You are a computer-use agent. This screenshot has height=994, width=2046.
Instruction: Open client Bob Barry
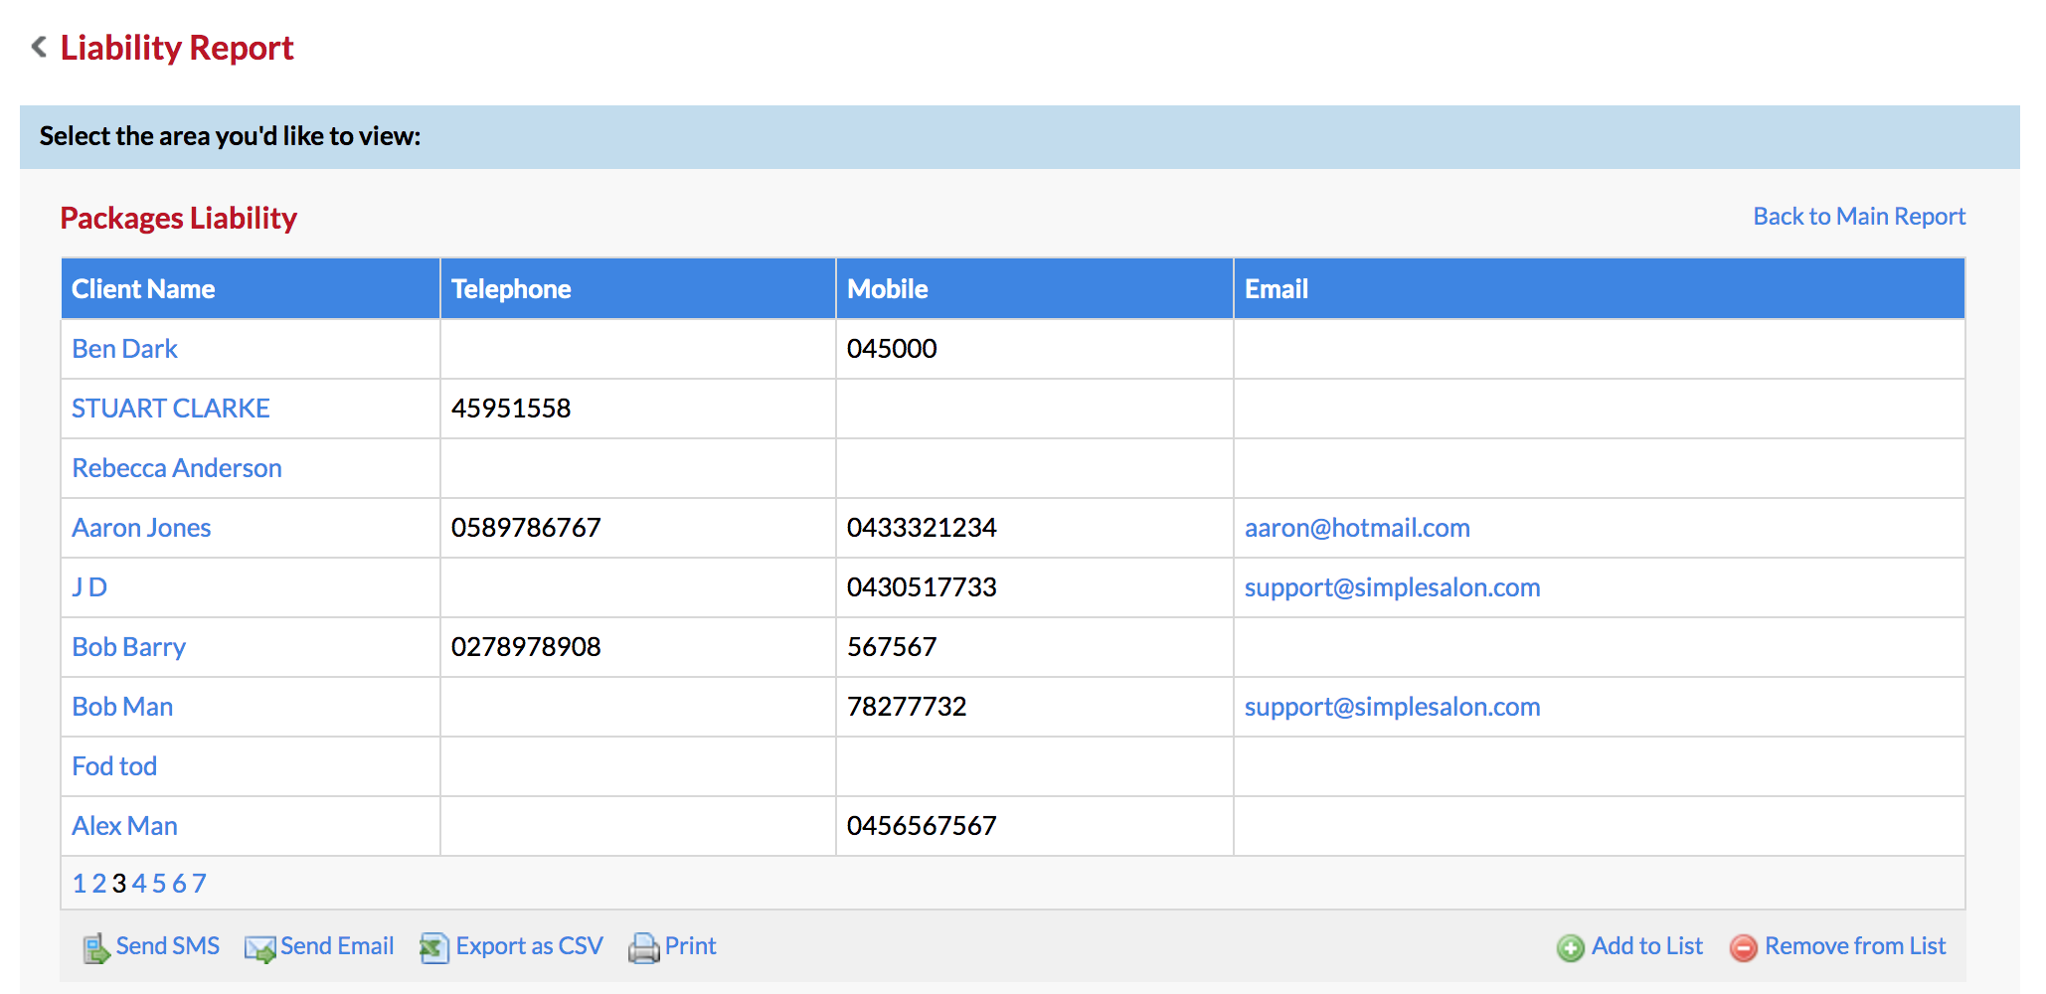click(x=129, y=647)
